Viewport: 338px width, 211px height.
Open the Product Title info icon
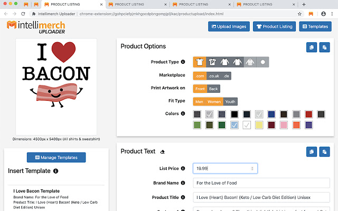[x=183, y=197]
